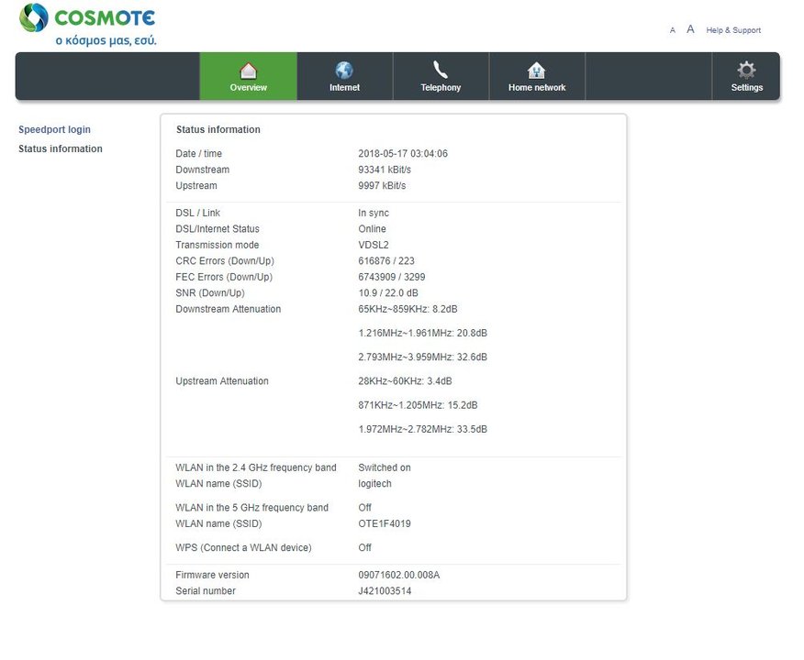
Task: Click the Firmware version label
Action: tap(212, 575)
